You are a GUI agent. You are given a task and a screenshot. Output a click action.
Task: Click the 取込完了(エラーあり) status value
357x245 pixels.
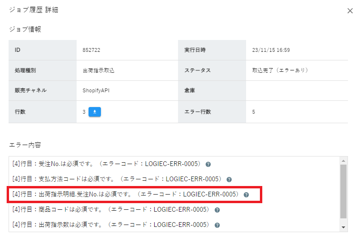click(280, 70)
